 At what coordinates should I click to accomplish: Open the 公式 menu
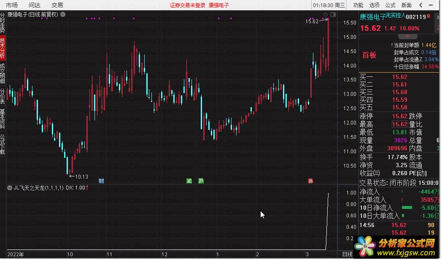coord(391,5)
